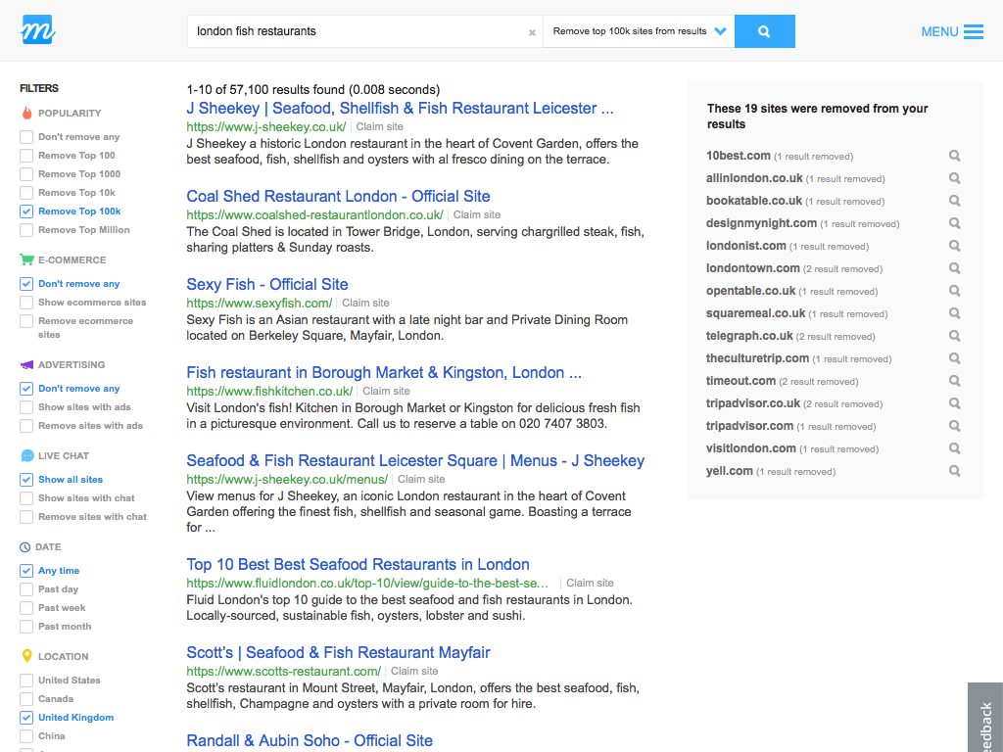The height and width of the screenshot is (752, 1003).
Task: Click the https://www.scotts-restaurant.com/ URL
Action: coord(283,672)
